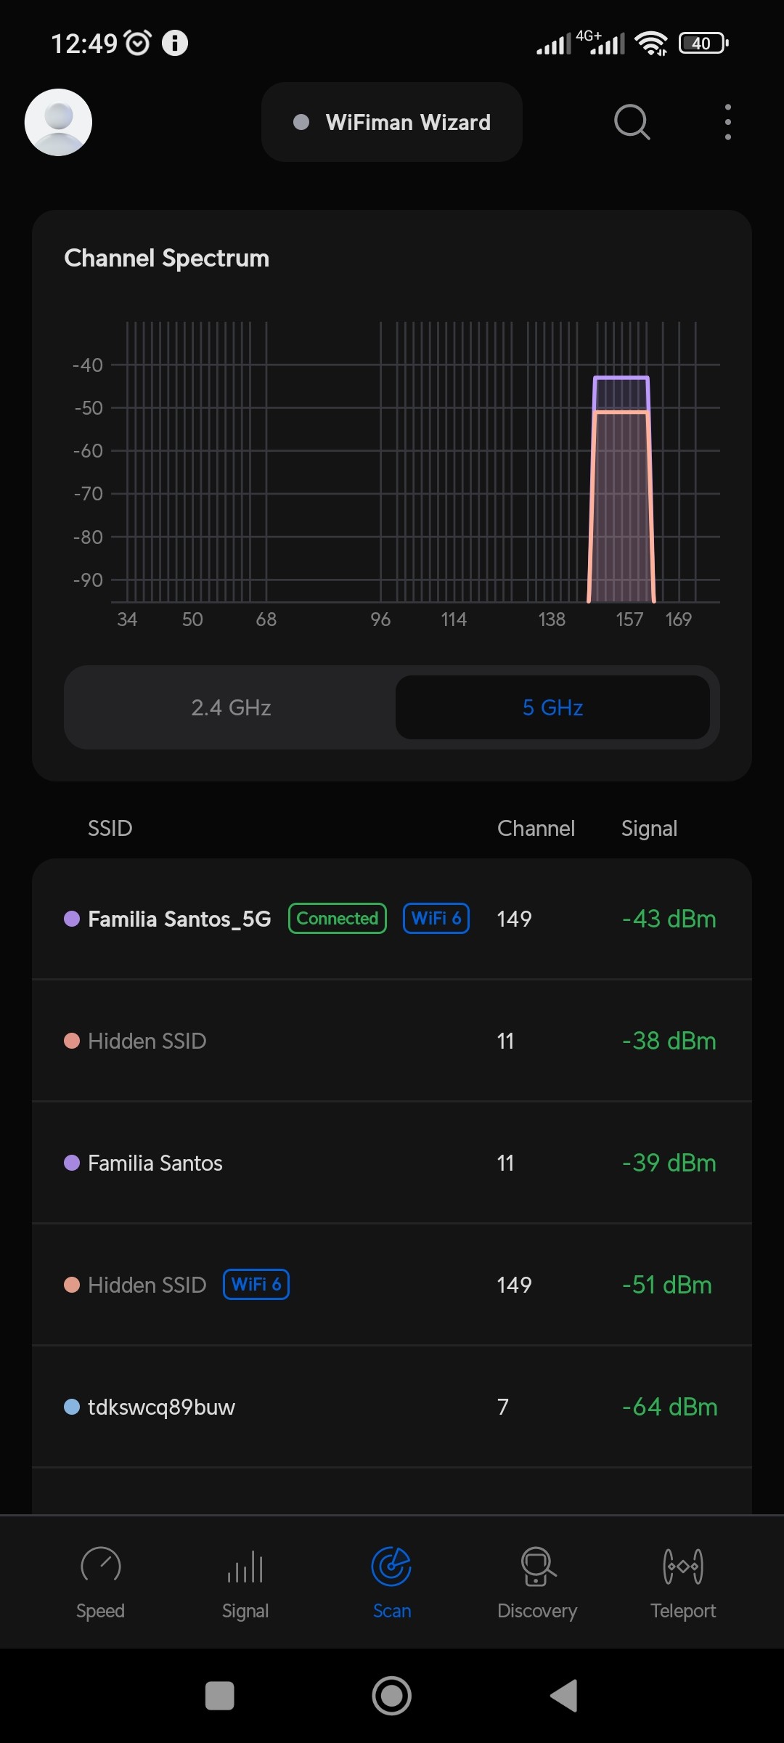This screenshot has height=1743, width=784.
Task: Open the WiFiman Wizard button
Action: pos(392,122)
